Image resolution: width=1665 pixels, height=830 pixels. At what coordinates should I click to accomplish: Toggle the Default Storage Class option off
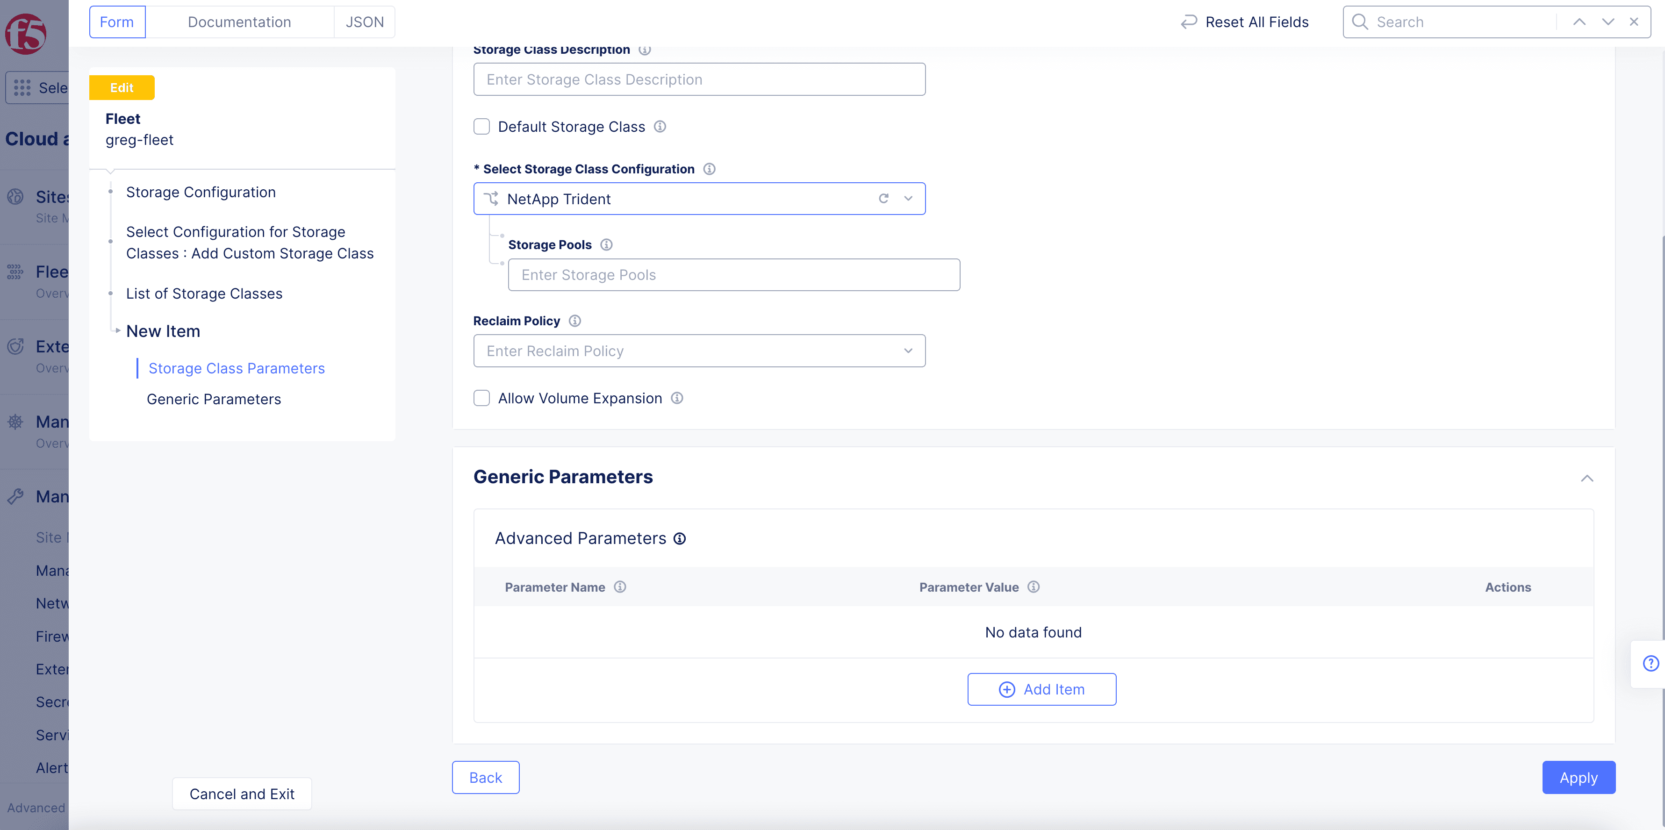tap(482, 125)
